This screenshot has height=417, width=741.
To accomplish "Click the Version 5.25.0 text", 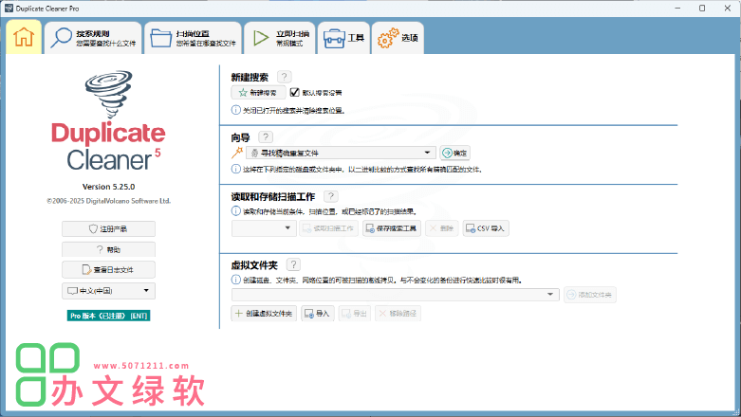I will click(x=109, y=187).
